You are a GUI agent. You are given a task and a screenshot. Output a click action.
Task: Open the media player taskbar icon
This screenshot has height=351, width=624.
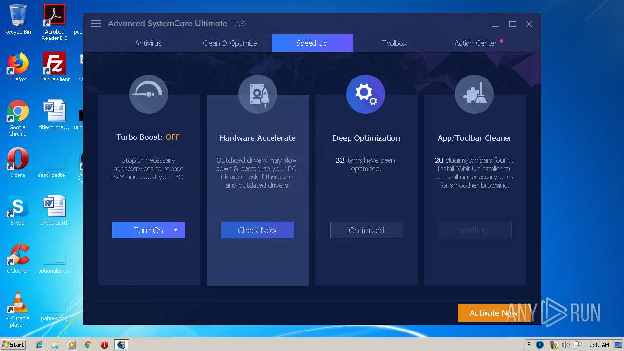point(72,345)
